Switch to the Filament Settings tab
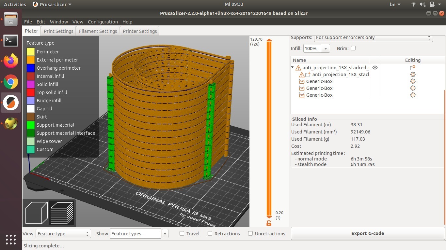The image size is (446, 250). [98, 31]
